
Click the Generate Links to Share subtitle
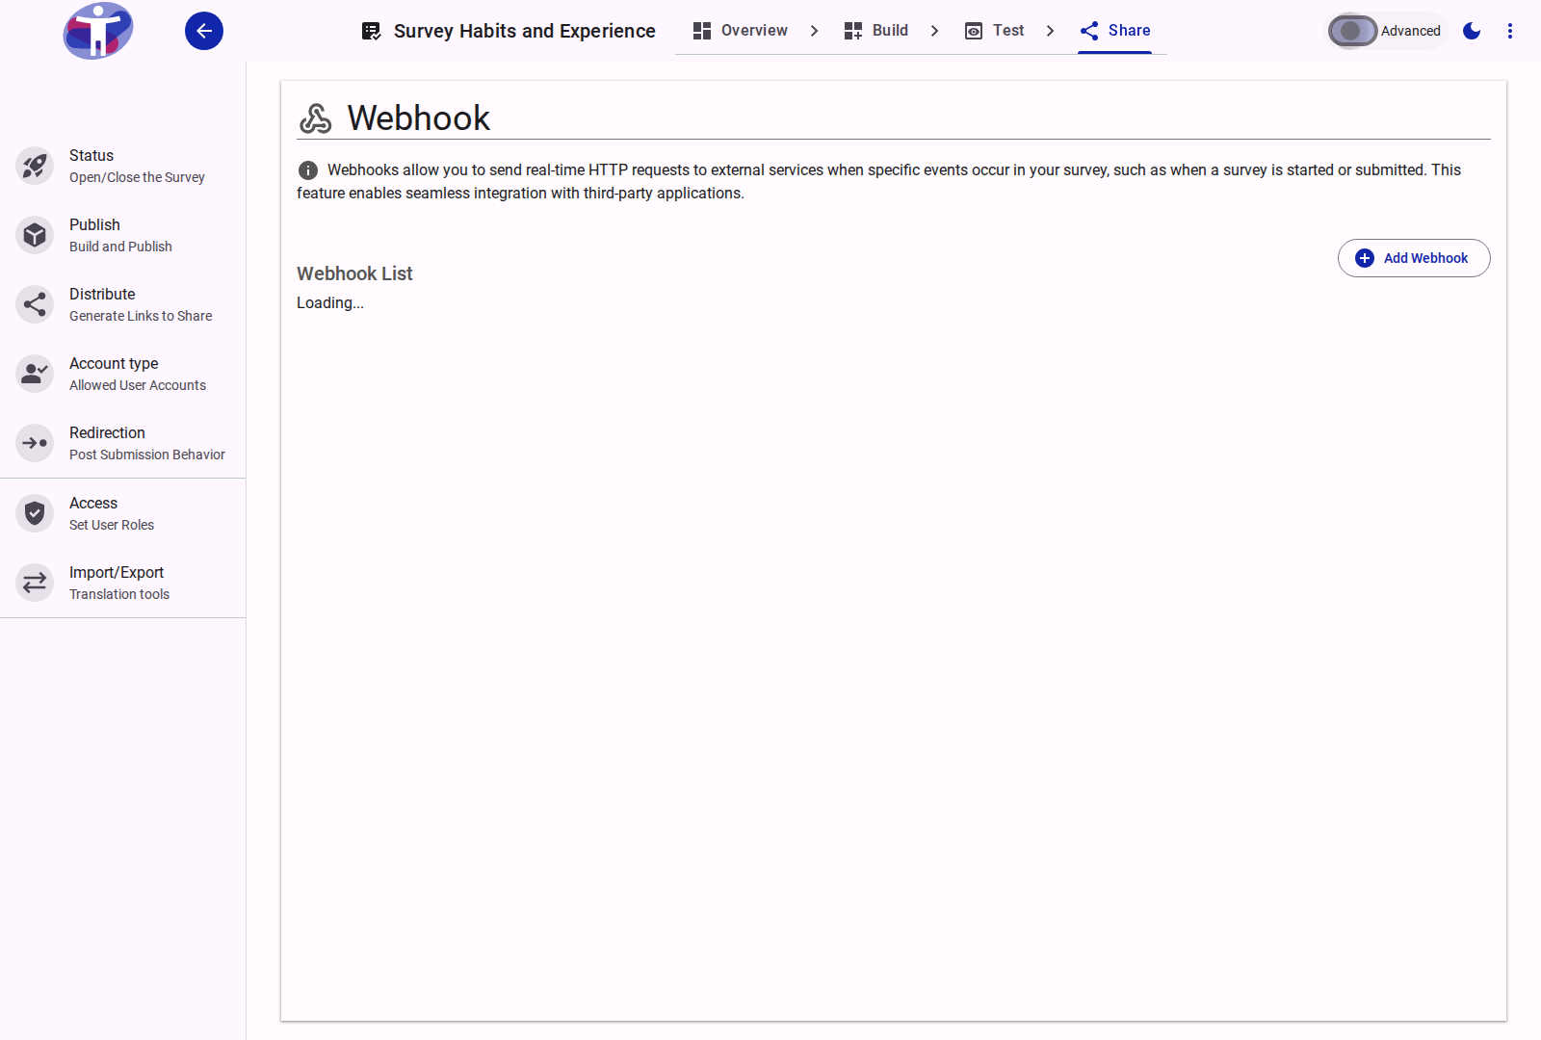tap(141, 316)
